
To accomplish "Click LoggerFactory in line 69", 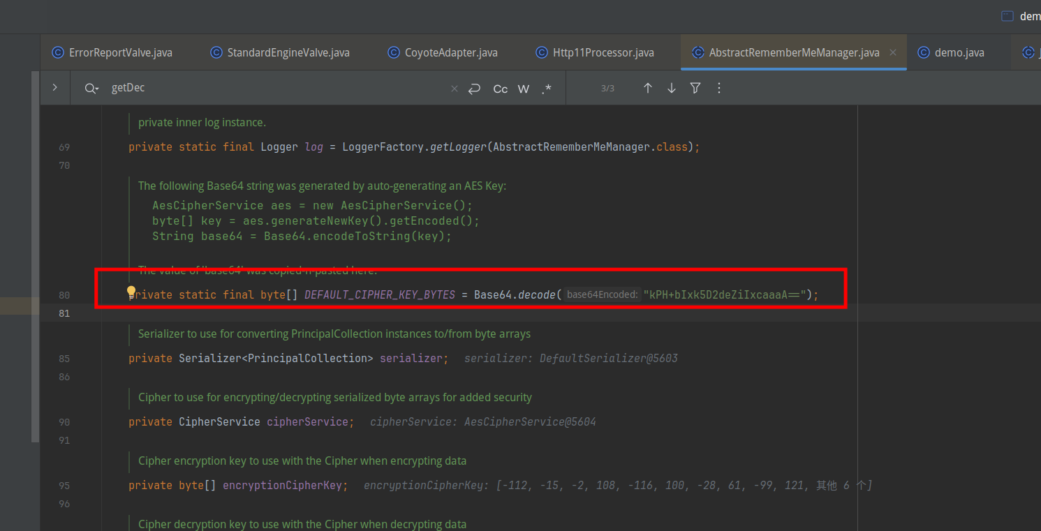I will tap(383, 147).
